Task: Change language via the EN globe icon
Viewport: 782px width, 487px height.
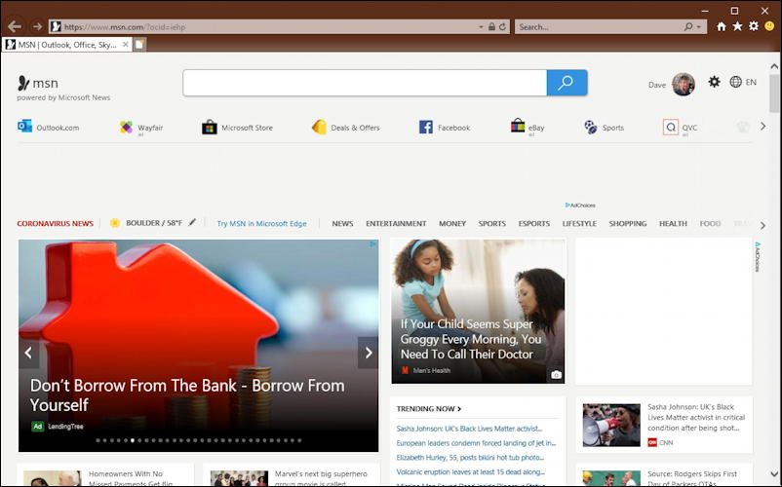Action: [x=743, y=82]
